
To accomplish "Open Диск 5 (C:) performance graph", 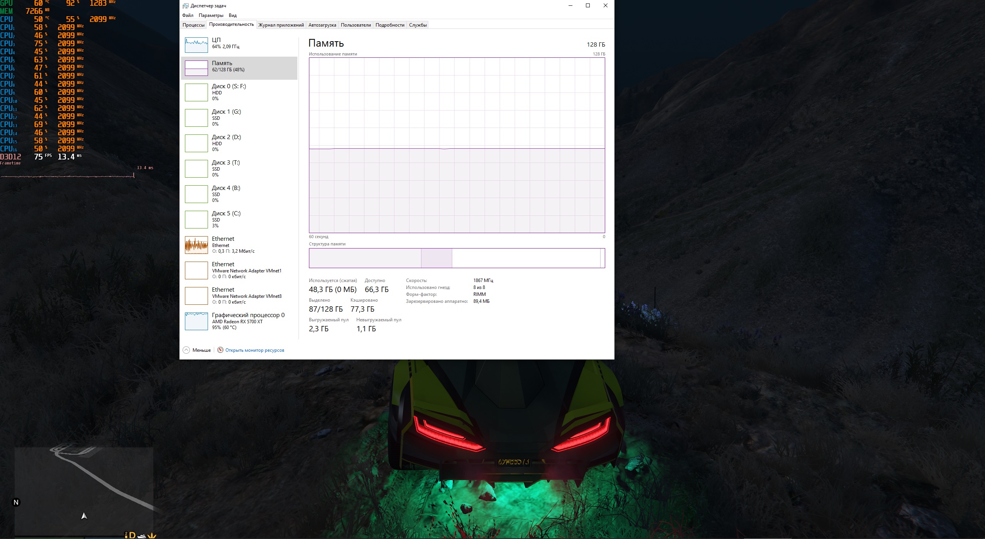I will tap(196, 220).
